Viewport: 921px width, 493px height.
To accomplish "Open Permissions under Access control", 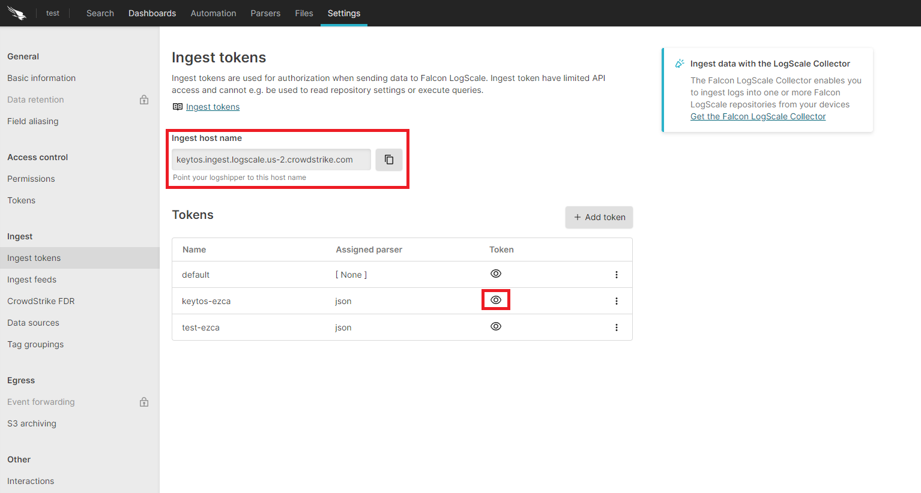I will pos(31,179).
